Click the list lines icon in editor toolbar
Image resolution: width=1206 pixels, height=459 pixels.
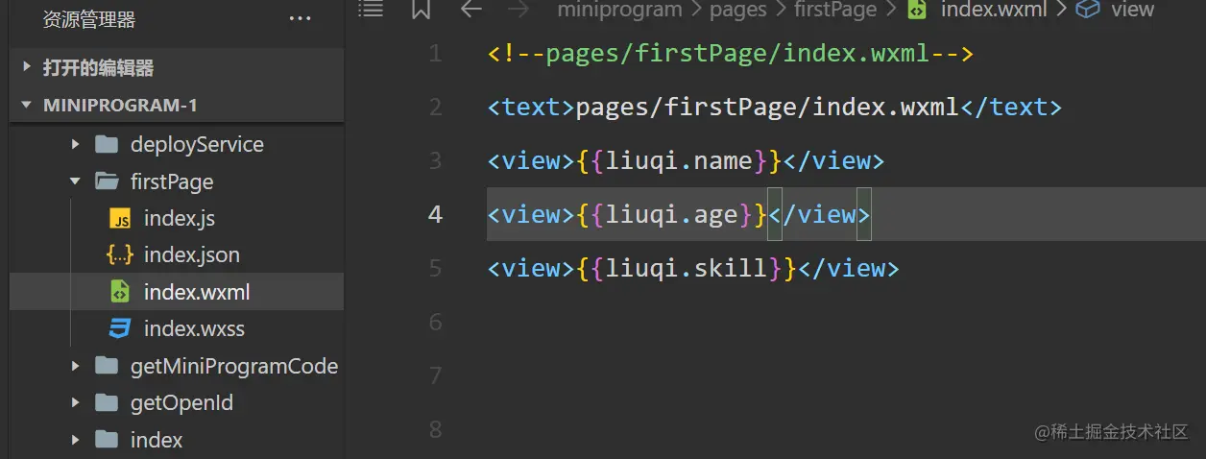[371, 9]
